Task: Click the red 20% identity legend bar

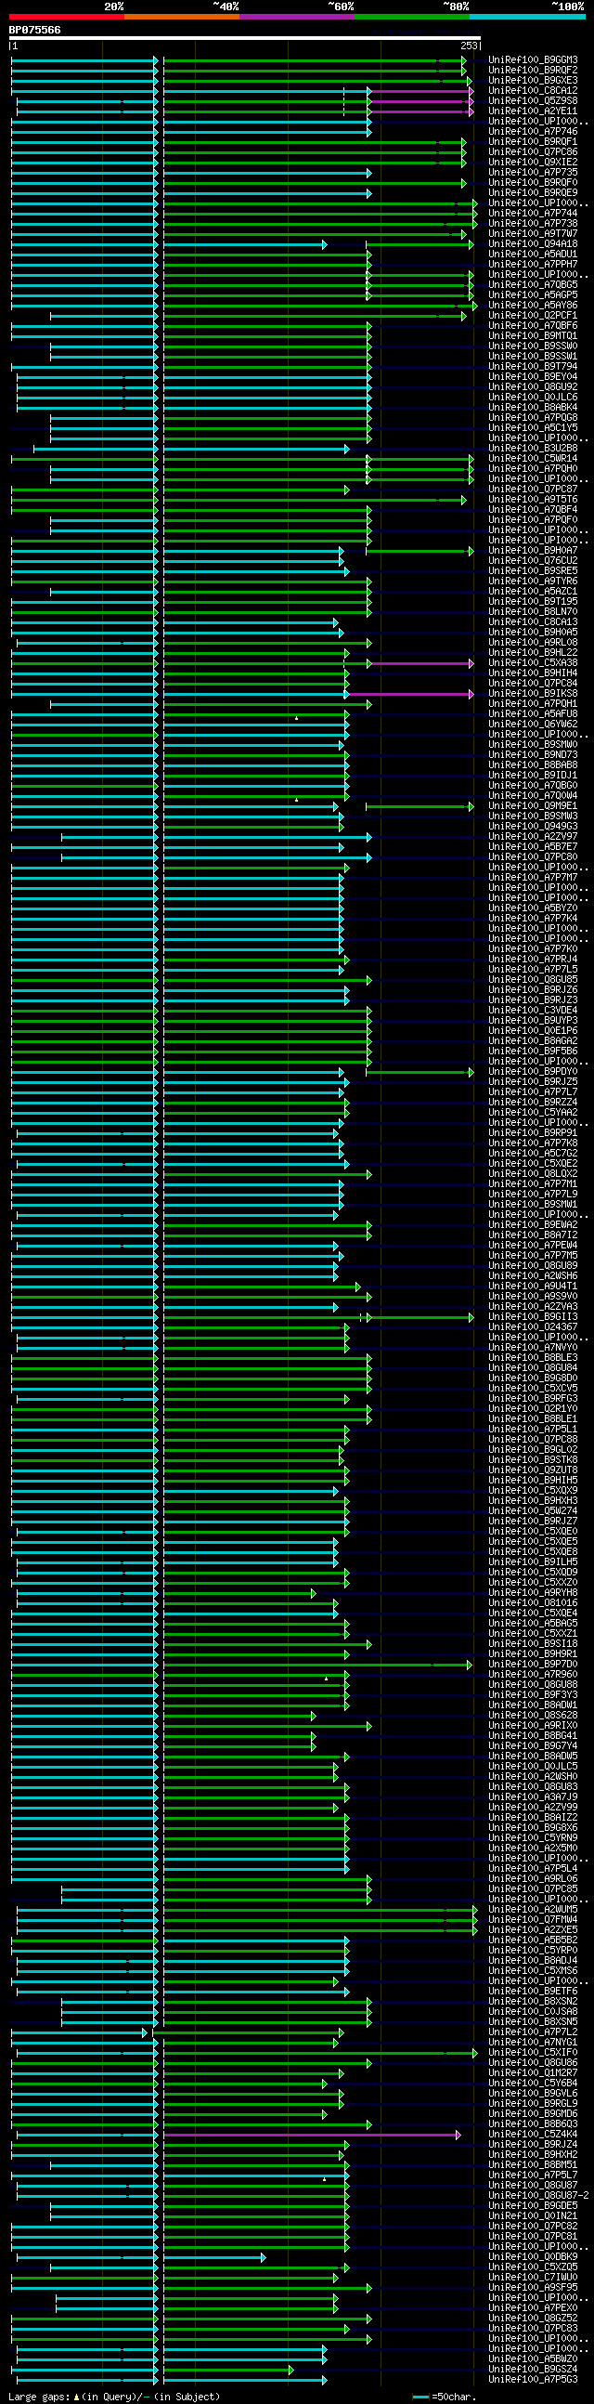Action: pyautogui.click(x=66, y=17)
